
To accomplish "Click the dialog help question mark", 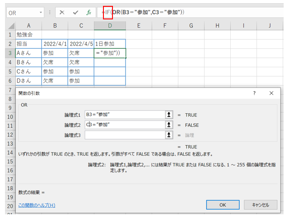I will click(254, 93).
